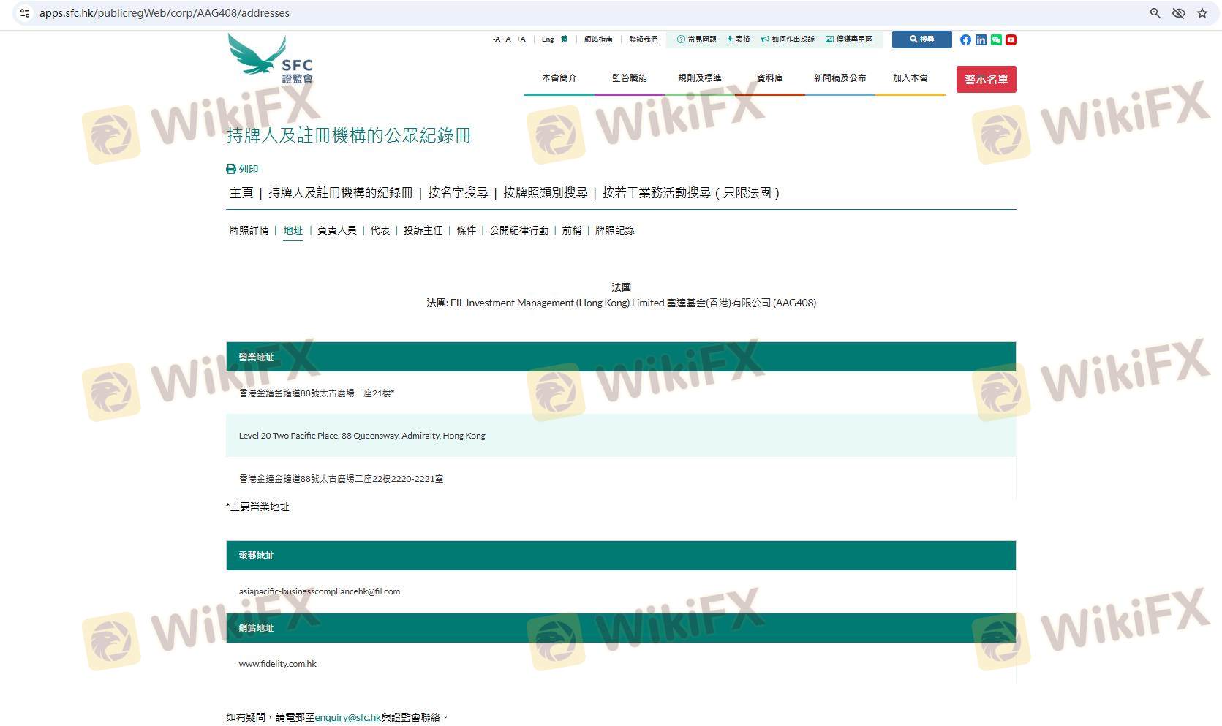Expand the 新聞稿及公布 navigation menu
The width and height of the screenshot is (1222, 726).
tap(840, 78)
